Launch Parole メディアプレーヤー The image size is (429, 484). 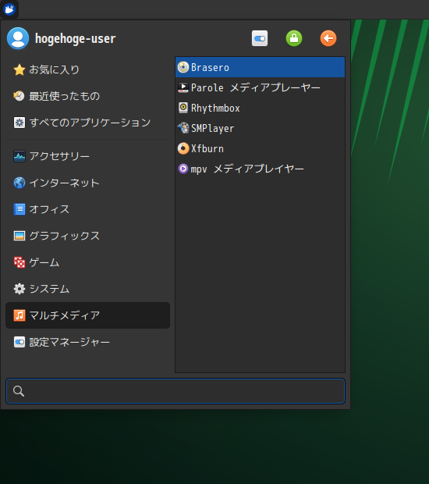click(260, 87)
